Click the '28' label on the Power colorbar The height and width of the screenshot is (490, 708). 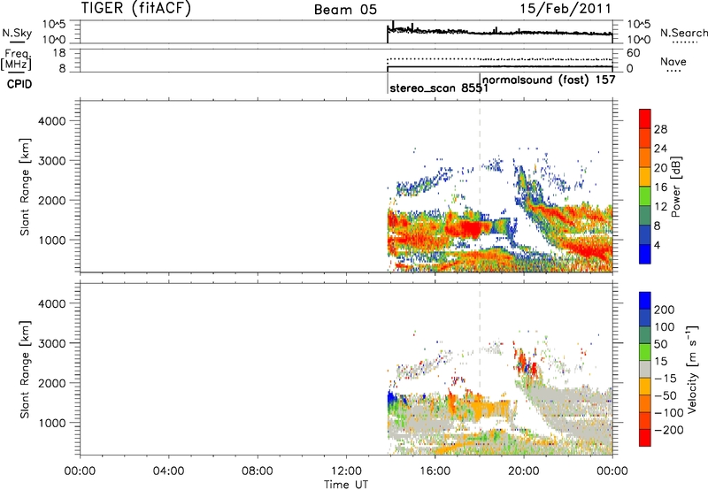tap(660, 129)
